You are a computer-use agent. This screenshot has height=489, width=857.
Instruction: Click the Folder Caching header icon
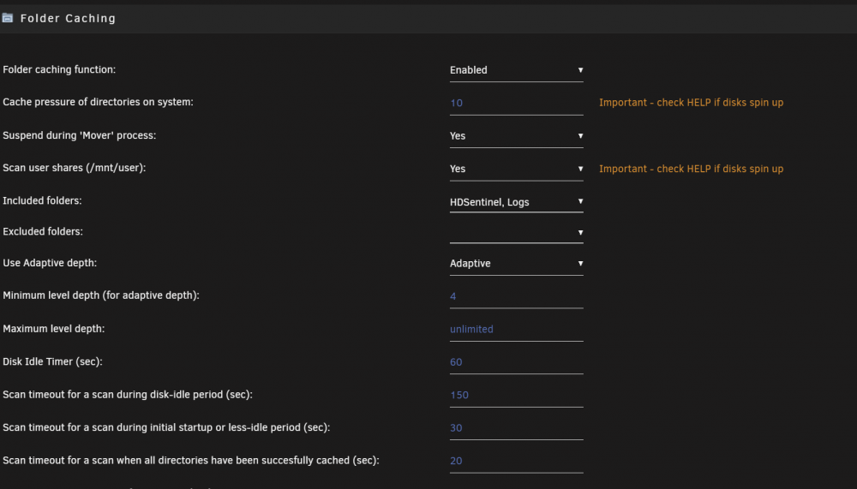click(7, 18)
